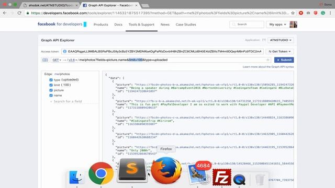Open the Docs menu

(118, 25)
